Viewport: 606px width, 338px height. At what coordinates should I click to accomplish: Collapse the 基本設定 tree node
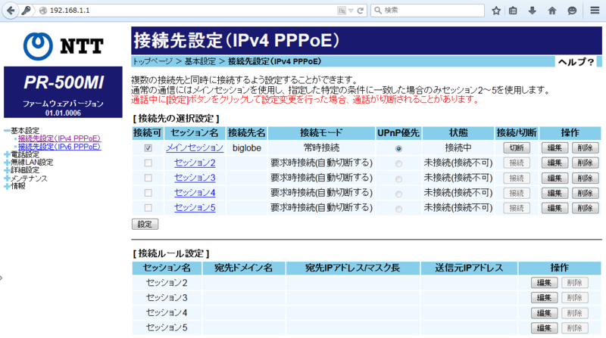7,131
